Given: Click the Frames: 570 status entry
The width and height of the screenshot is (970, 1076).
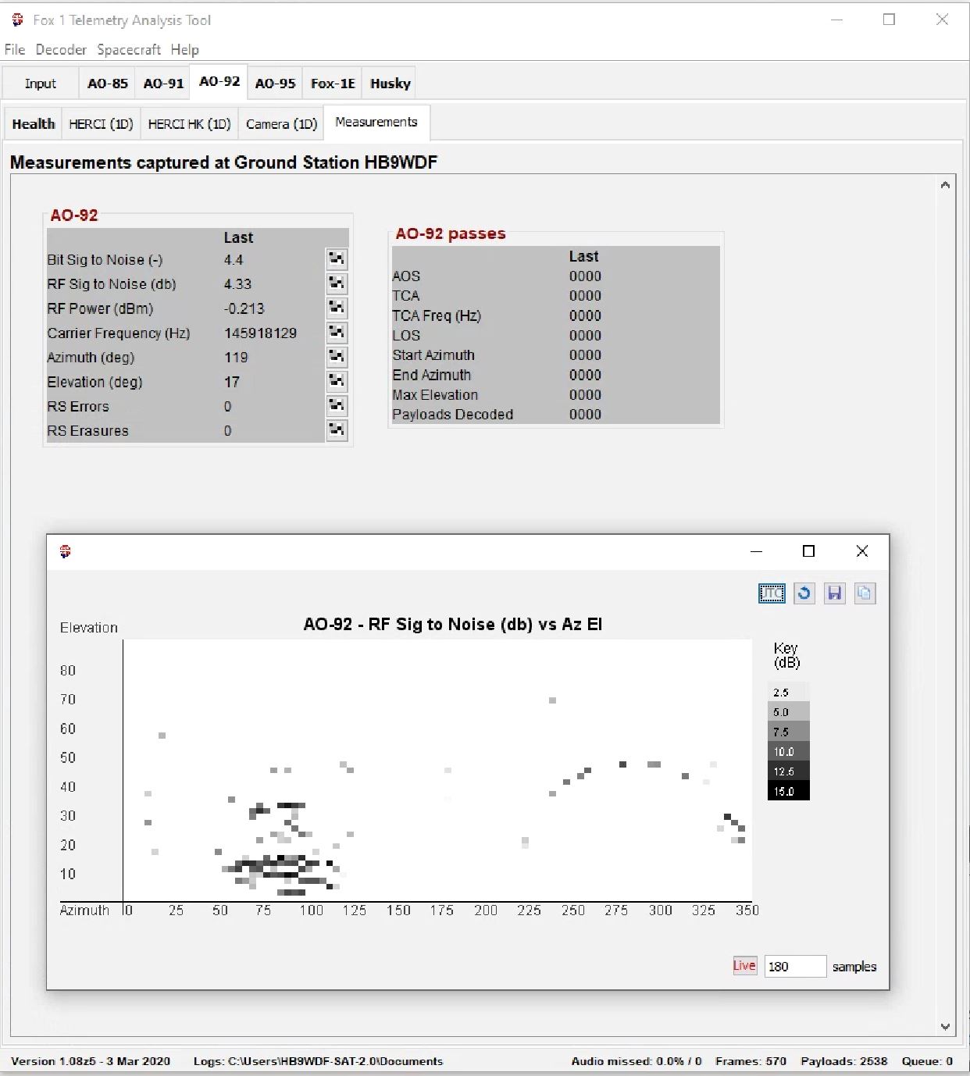Looking at the screenshot, I should coord(751,1061).
